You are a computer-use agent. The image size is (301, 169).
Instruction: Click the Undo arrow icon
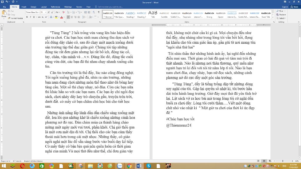click(x=7, y=2)
